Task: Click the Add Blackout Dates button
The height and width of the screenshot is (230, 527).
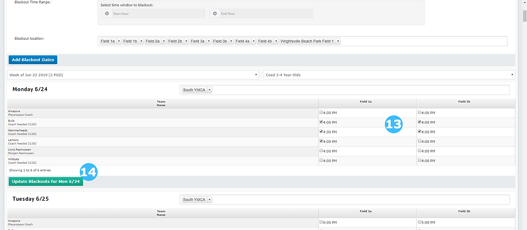Action: (33, 60)
